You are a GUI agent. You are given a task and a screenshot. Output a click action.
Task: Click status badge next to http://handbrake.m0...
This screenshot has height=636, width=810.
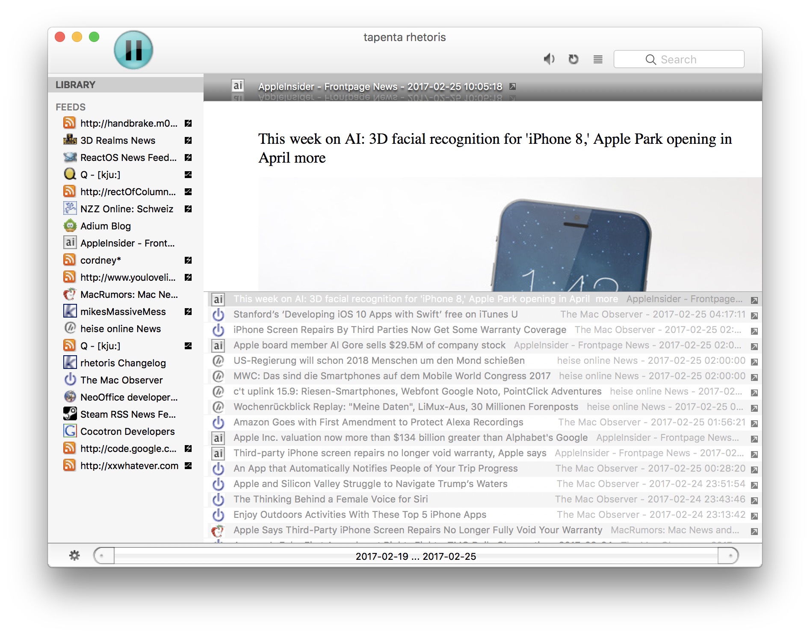click(x=188, y=123)
